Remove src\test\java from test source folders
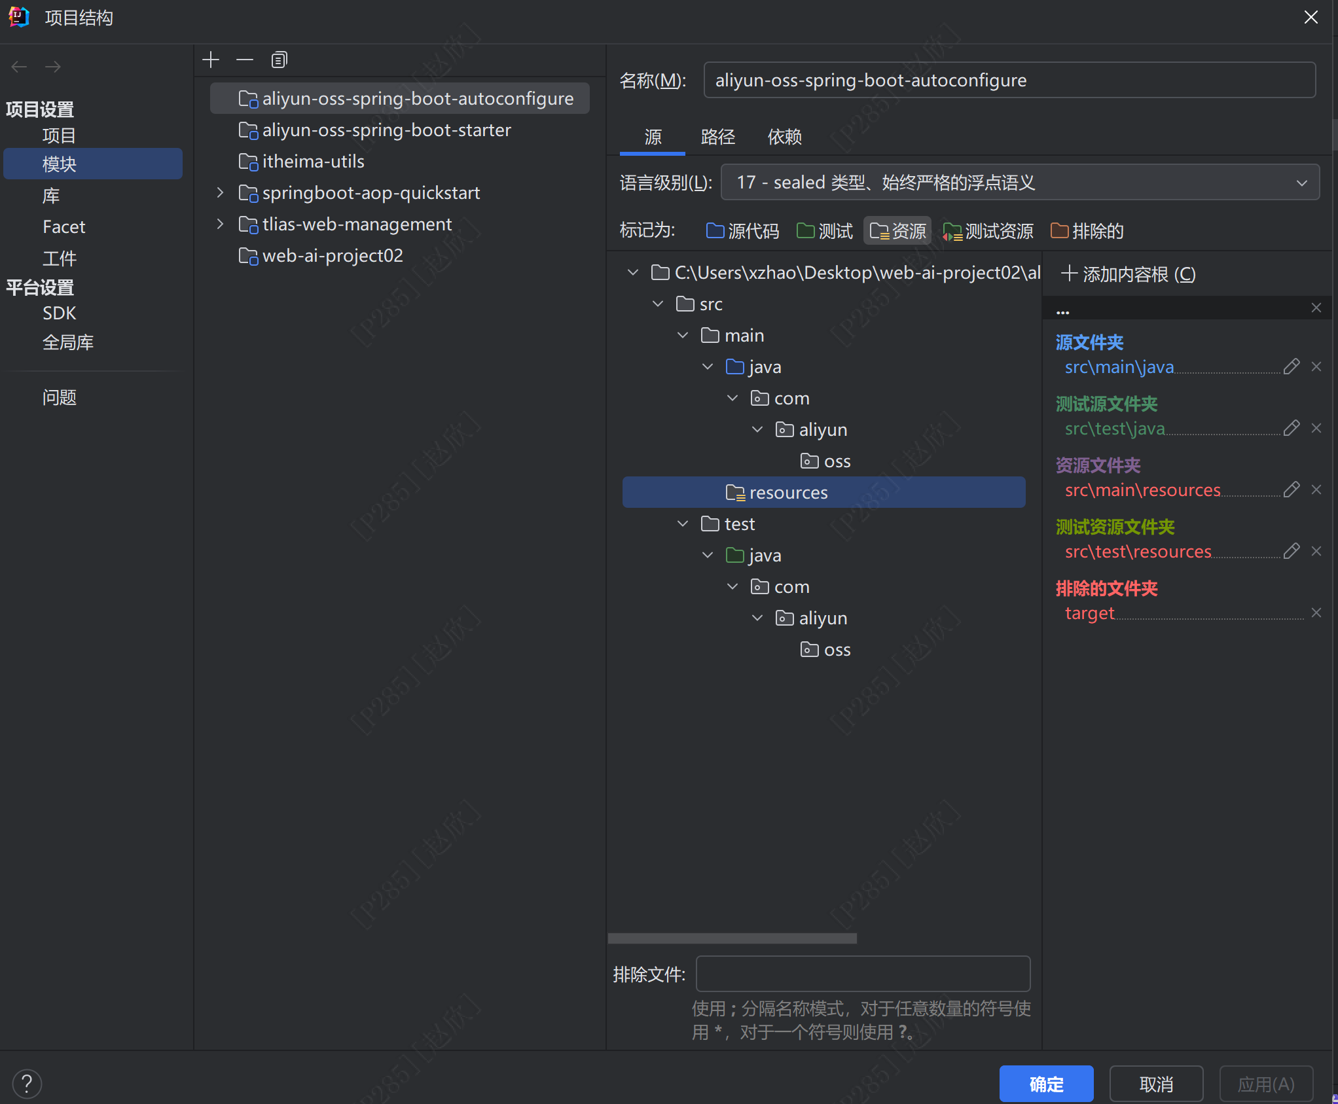 pyautogui.click(x=1316, y=428)
